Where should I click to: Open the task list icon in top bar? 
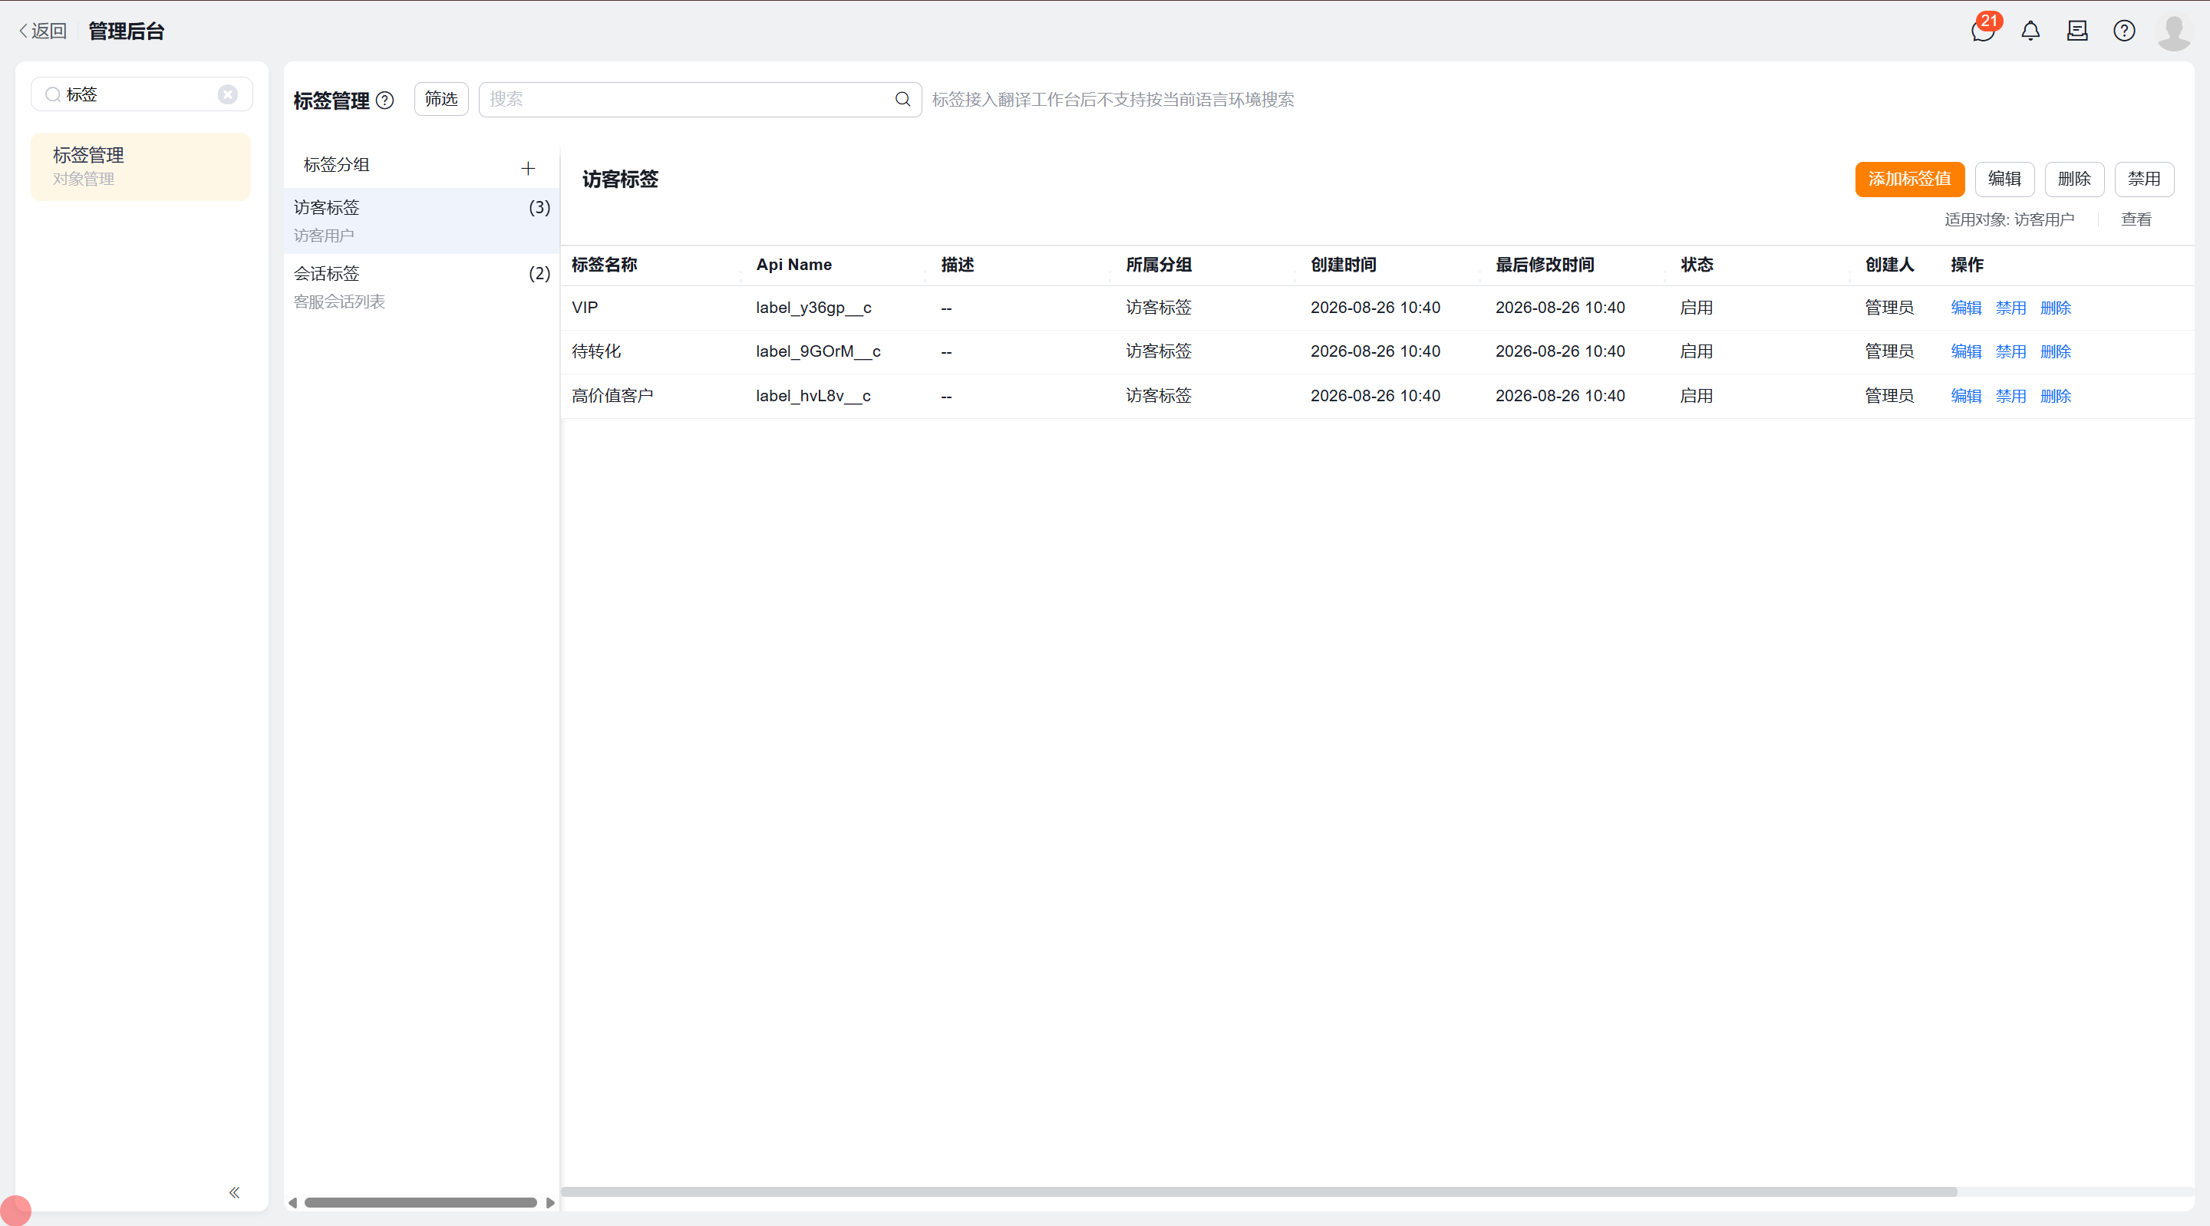pos(2077,31)
